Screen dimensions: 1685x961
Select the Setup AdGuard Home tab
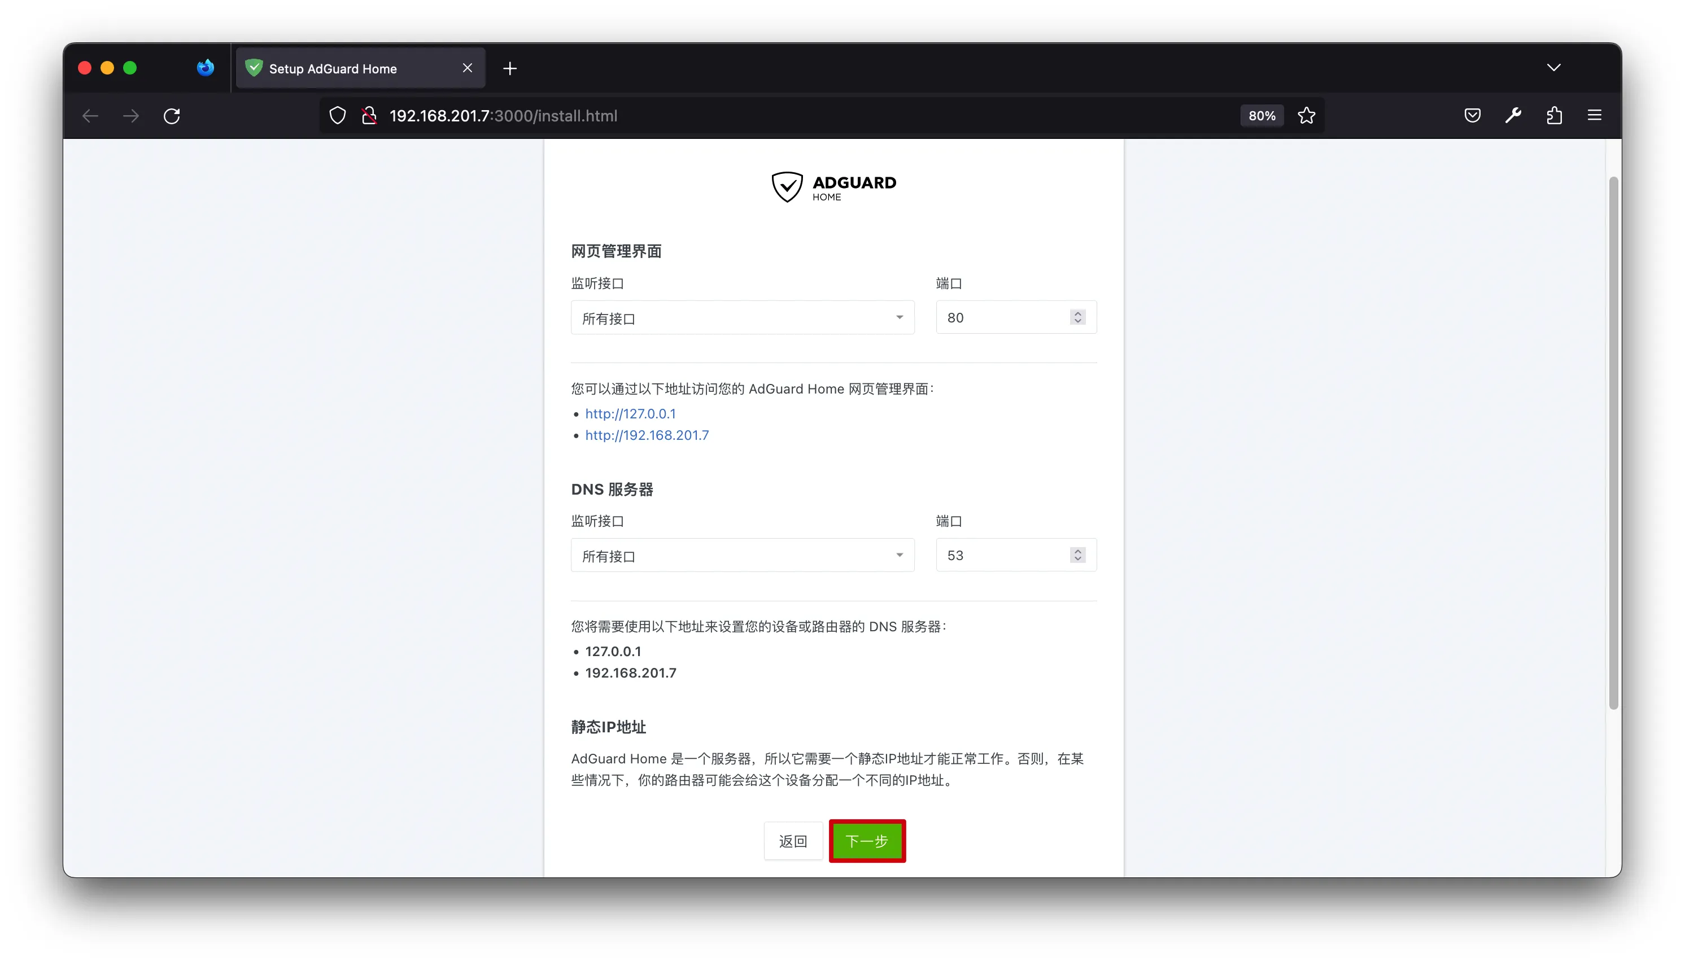(x=360, y=68)
